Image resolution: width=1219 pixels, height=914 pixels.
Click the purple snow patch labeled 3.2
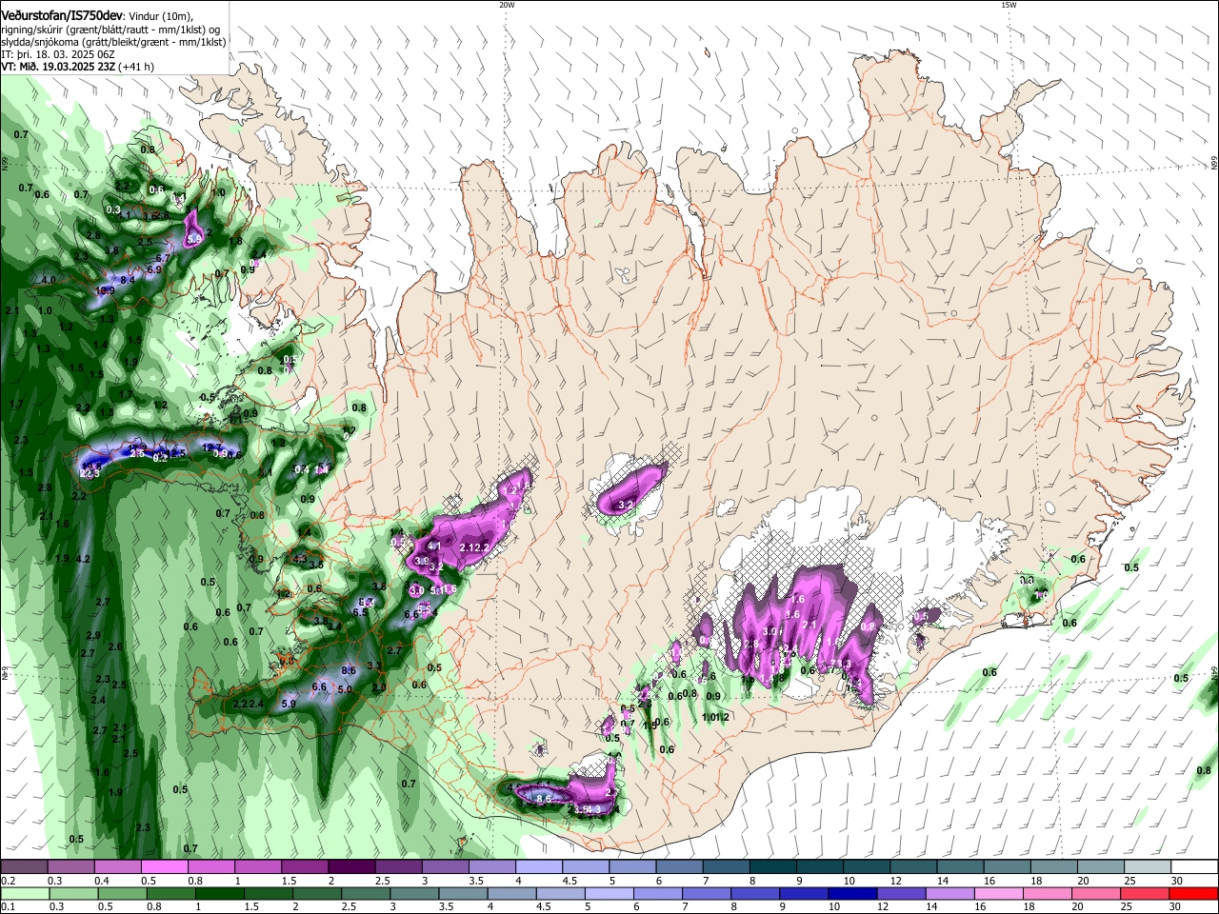point(630,488)
